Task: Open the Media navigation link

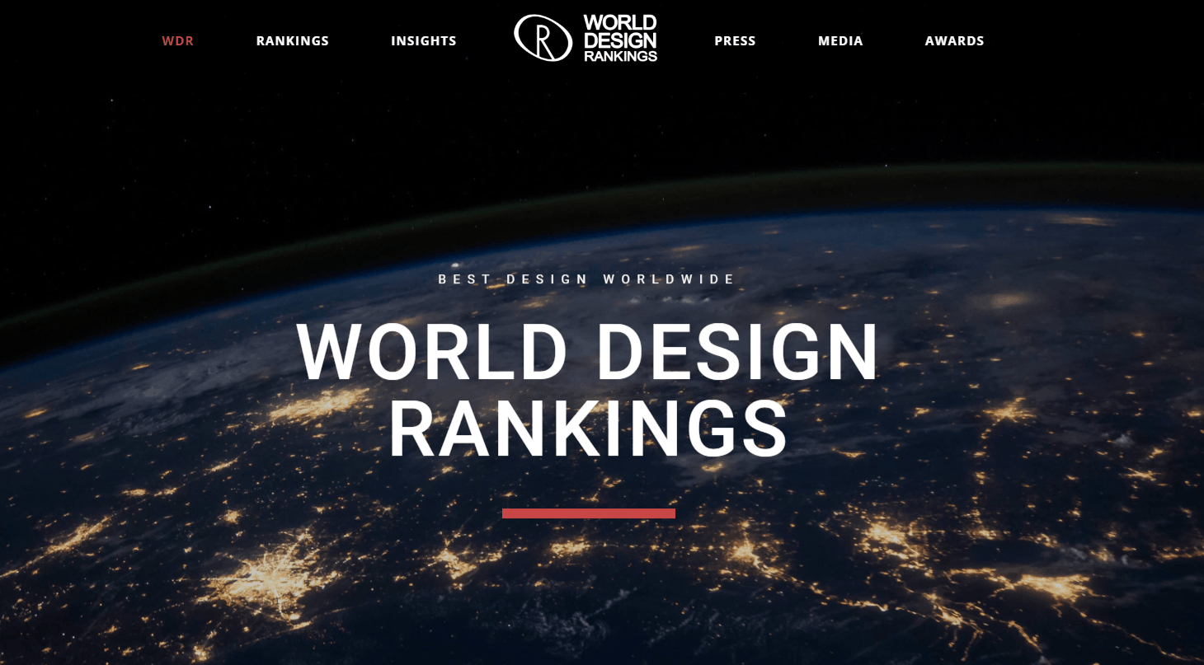Action: 840,41
